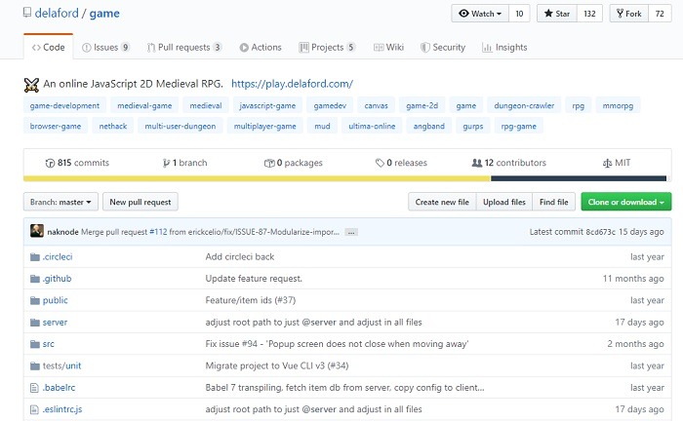This screenshot has height=421, width=683.
Task: Click the folder icon next to .github
Action: (x=35, y=279)
